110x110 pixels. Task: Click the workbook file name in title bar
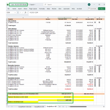18,5
